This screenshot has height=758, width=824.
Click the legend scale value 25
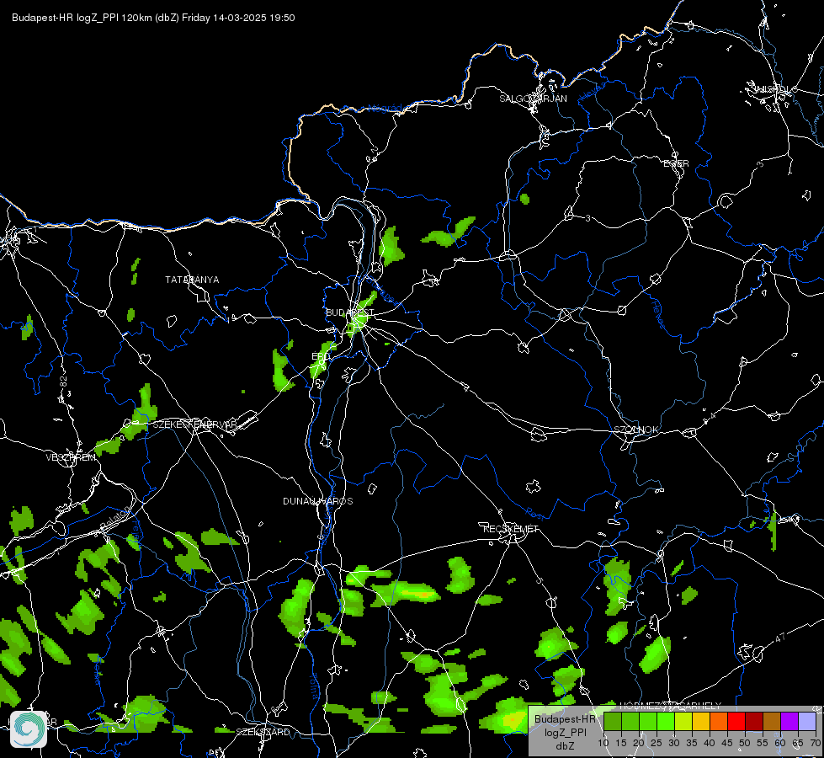point(657,743)
